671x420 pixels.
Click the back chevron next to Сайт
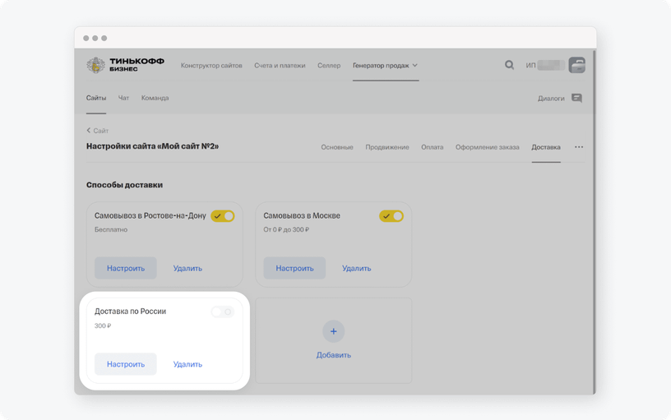tap(89, 130)
